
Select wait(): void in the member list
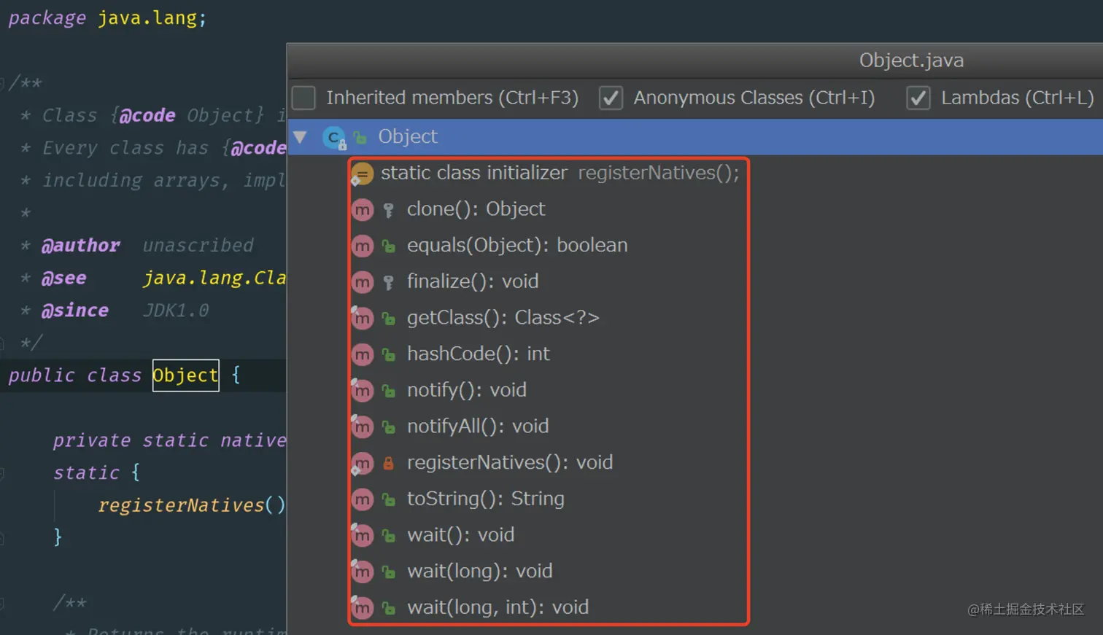460,535
